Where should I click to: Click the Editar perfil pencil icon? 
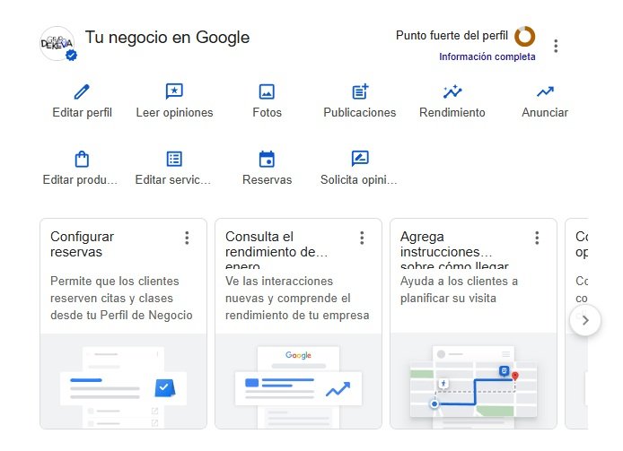pos(82,91)
